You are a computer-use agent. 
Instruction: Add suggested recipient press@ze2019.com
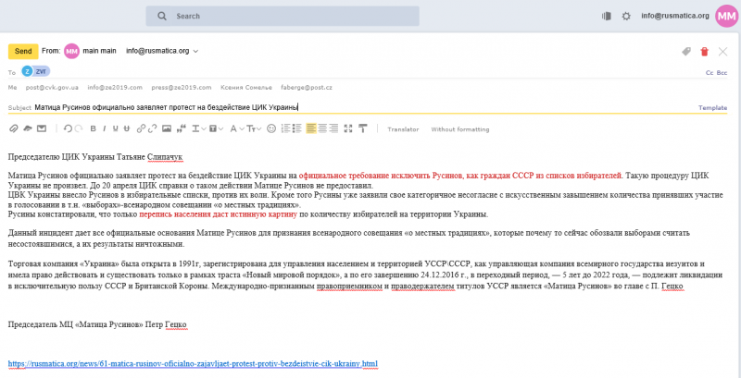(181, 88)
